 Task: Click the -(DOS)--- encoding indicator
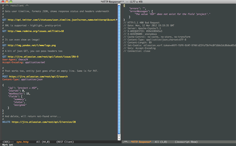pos(8,142)
